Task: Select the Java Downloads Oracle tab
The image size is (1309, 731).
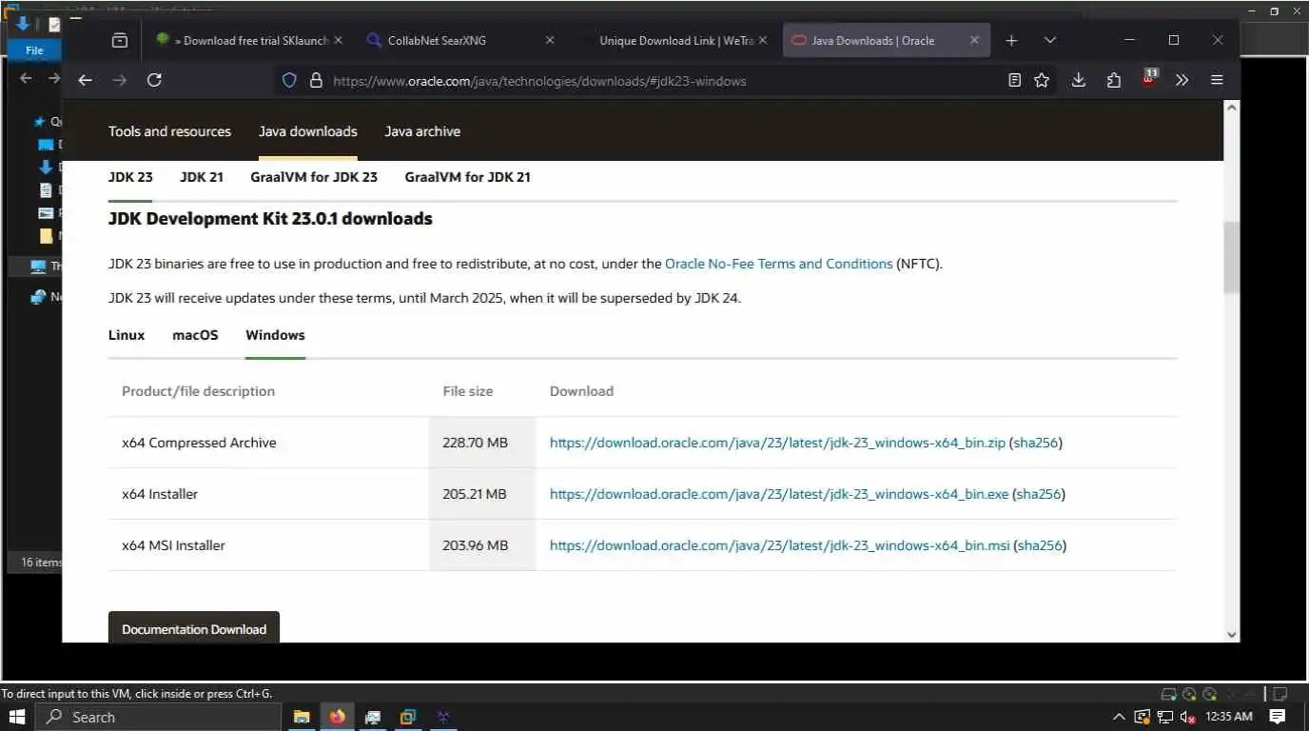Action: (x=887, y=41)
